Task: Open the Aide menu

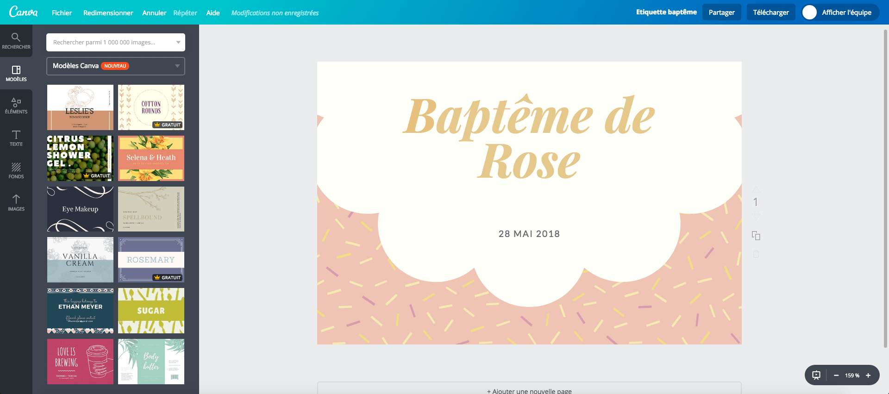Action: [213, 13]
